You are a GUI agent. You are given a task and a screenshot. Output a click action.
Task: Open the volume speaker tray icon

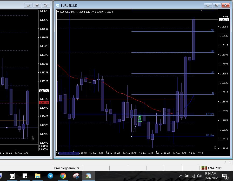199,176
